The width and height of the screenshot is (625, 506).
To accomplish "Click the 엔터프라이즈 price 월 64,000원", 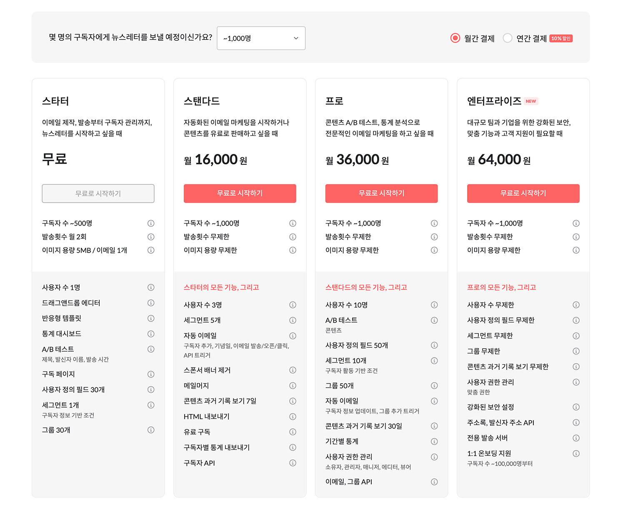I will [499, 160].
